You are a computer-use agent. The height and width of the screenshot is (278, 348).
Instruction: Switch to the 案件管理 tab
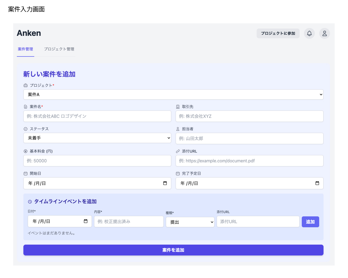(25, 49)
